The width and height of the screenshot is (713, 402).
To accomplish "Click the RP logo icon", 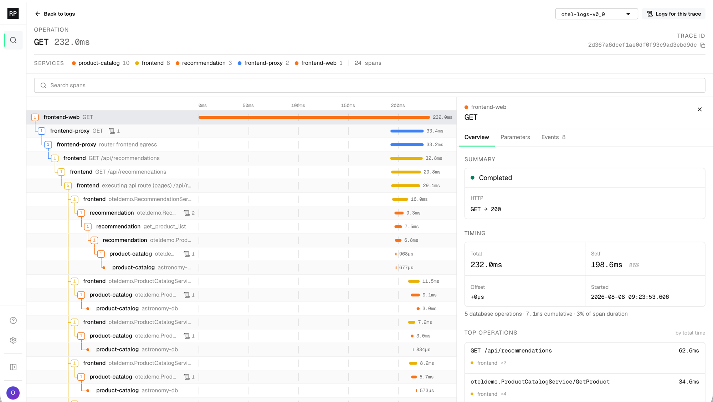I will [13, 14].
